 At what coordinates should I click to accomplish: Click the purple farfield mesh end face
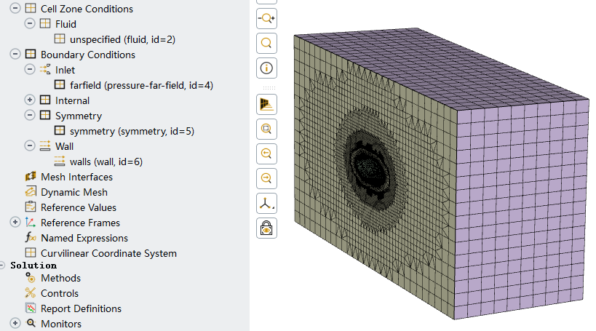(521, 209)
